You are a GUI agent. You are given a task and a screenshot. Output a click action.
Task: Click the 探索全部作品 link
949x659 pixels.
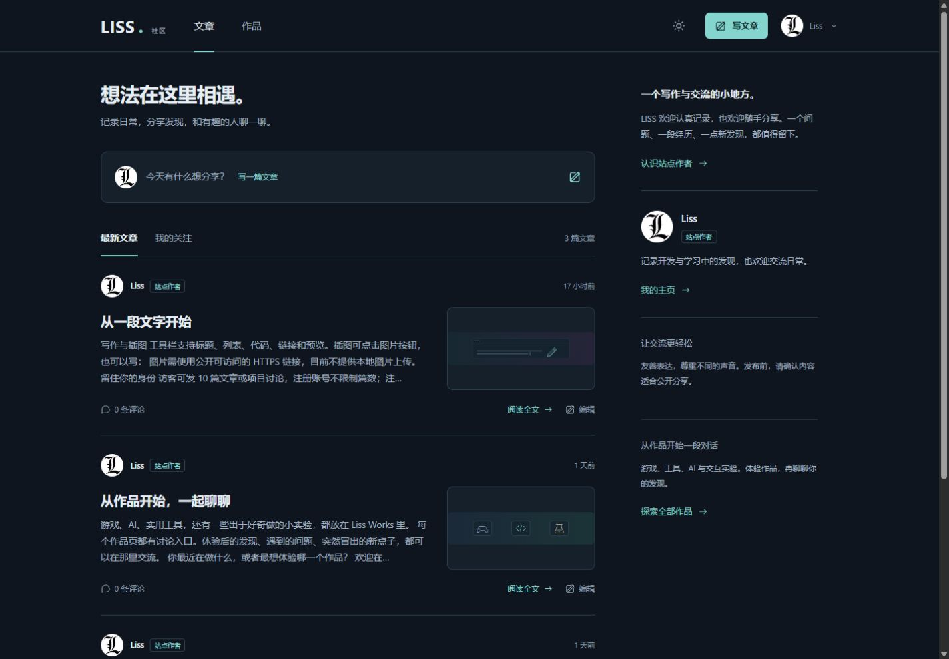[673, 512]
